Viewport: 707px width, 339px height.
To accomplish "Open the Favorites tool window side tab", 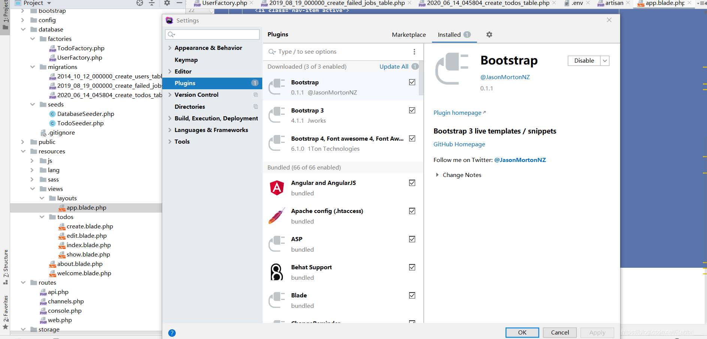I will point(5,313).
